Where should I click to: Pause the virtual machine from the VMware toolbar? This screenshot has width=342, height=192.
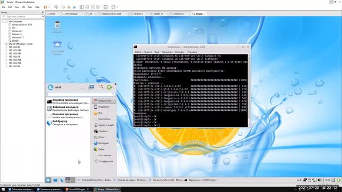(45, 7)
